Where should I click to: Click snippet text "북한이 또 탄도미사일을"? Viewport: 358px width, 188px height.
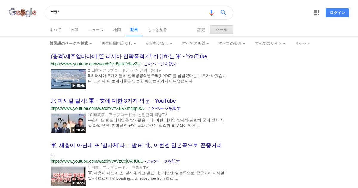(x=156, y=123)
